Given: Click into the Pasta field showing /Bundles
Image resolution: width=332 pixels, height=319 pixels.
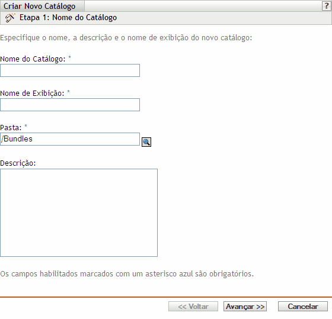Looking at the screenshot, I should click(x=70, y=139).
